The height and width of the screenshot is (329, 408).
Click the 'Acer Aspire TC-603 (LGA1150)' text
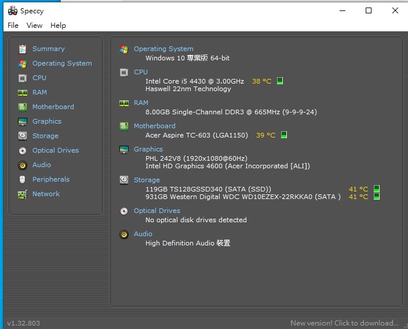point(196,135)
